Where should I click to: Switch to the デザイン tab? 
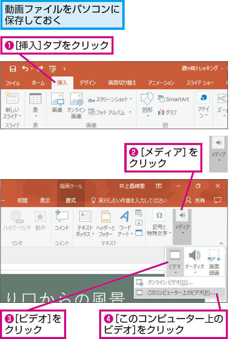pos(88,83)
